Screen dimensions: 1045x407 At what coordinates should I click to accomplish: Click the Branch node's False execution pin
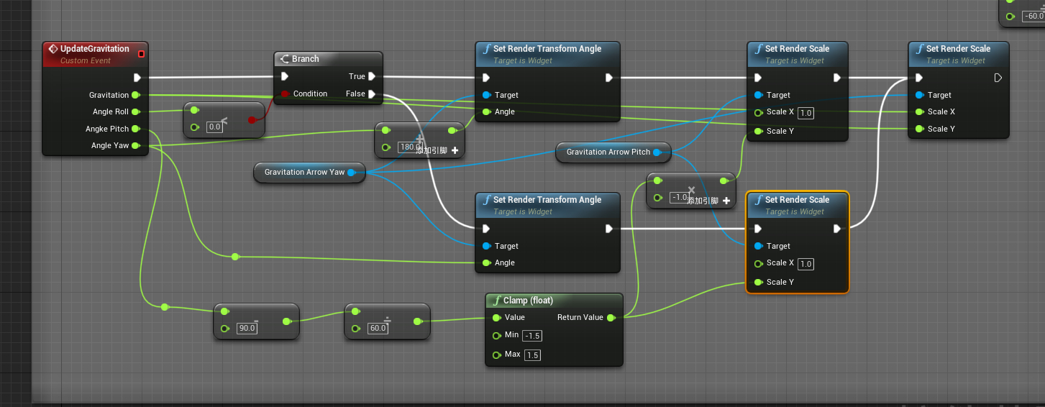[x=372, y=94]
